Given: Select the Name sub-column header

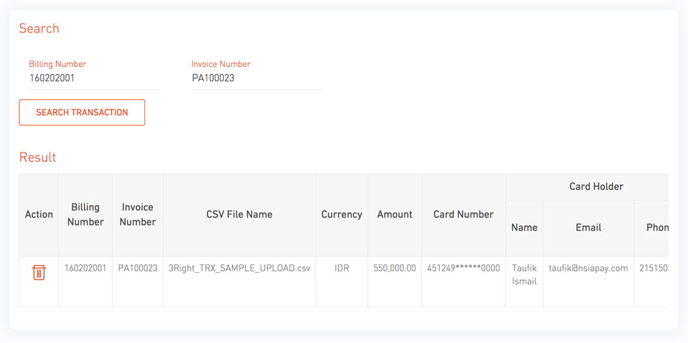Looking at the screenshot, I should [524, 228].
